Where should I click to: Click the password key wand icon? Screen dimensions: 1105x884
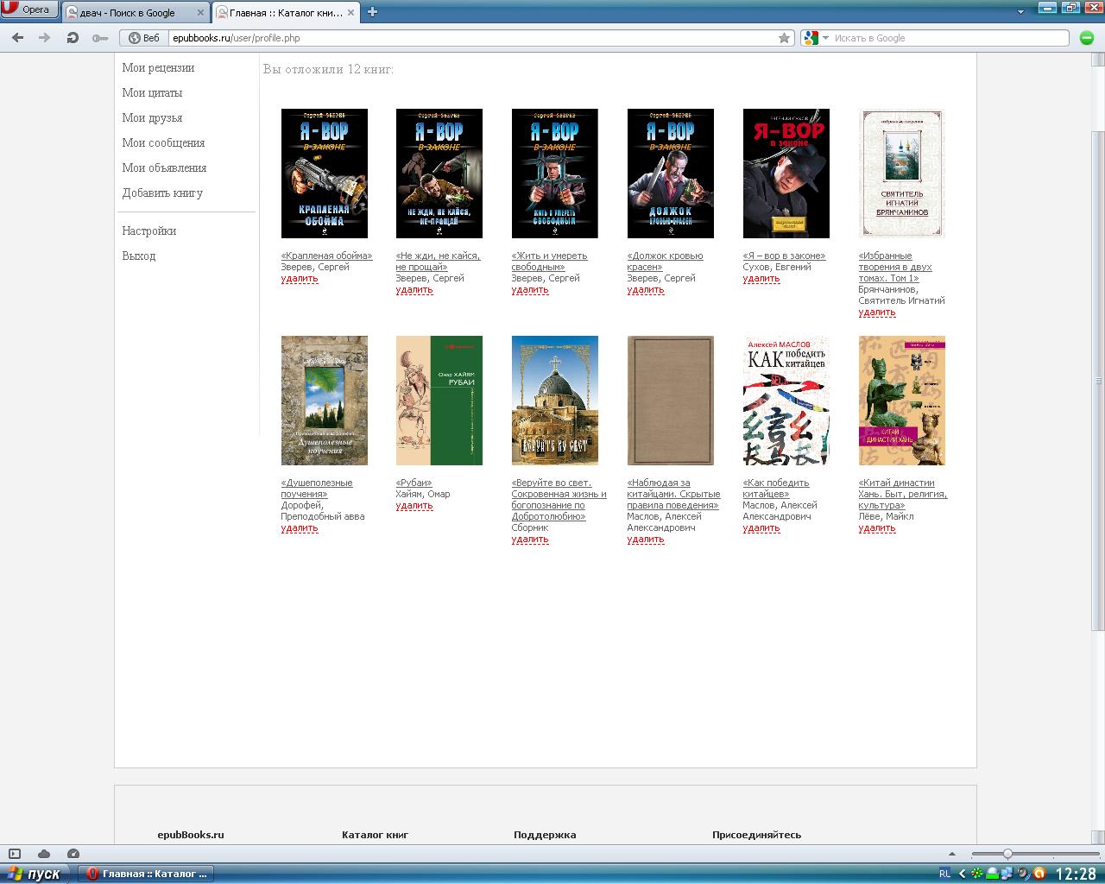tap(100, 38)
